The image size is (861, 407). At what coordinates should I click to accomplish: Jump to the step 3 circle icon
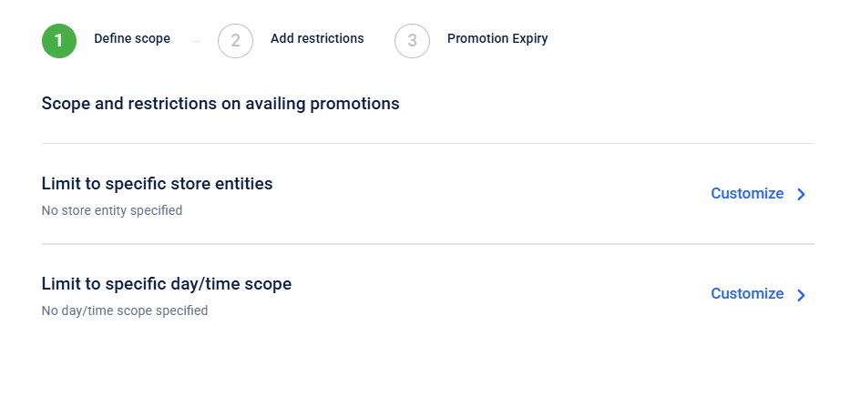tap(412, 40)
